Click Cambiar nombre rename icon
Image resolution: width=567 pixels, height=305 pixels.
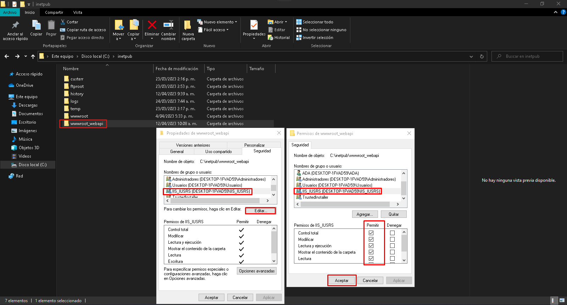coord(168,25)
